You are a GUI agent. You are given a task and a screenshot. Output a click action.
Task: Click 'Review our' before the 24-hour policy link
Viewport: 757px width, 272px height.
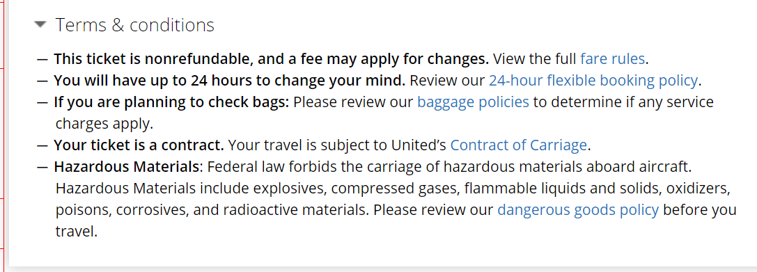(448, 81)
